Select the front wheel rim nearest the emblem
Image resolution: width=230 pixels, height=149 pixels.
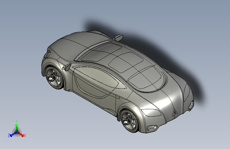129,121
